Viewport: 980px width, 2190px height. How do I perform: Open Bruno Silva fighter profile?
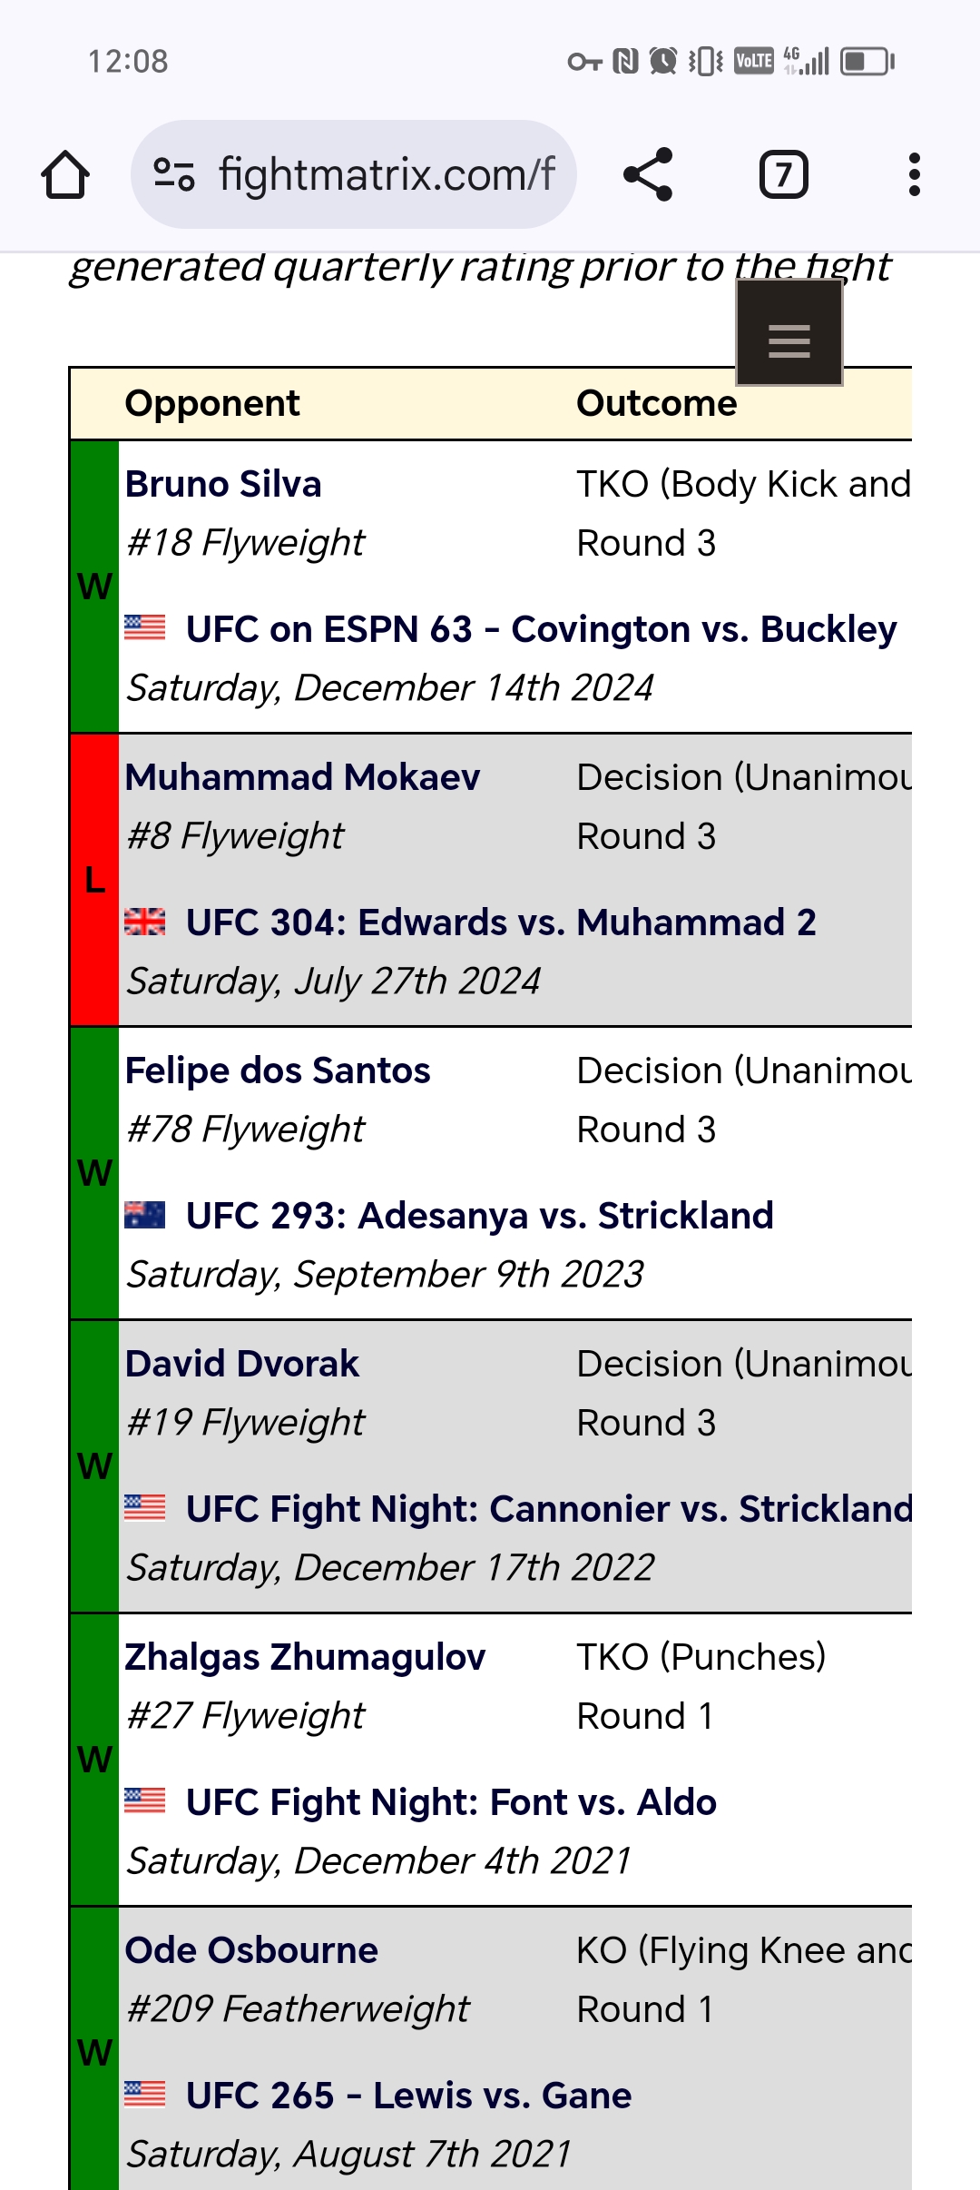[223, 484]
